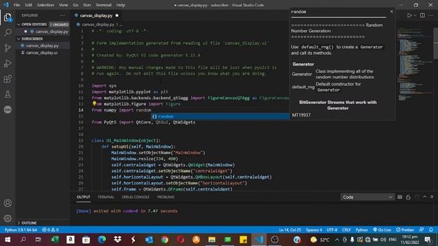Open notifications bell in status bar
This screenshot has height=246, width=438.
pyautogui.click(x=431, y=230)
